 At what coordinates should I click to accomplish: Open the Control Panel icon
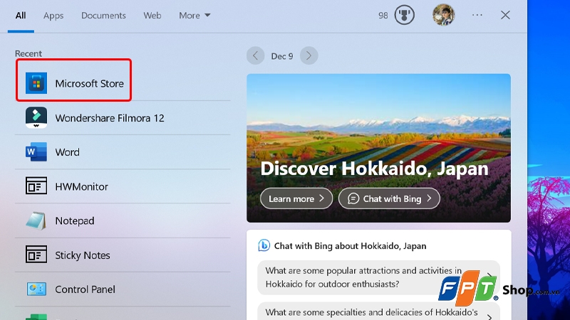[36, 289]
